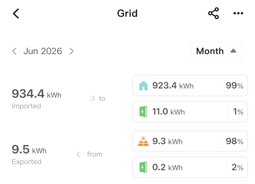Image resolution: width=255 pixels, height=184 pixels.
Task: Tap the double chevron next to 'from'
Action: coord(79,154)
